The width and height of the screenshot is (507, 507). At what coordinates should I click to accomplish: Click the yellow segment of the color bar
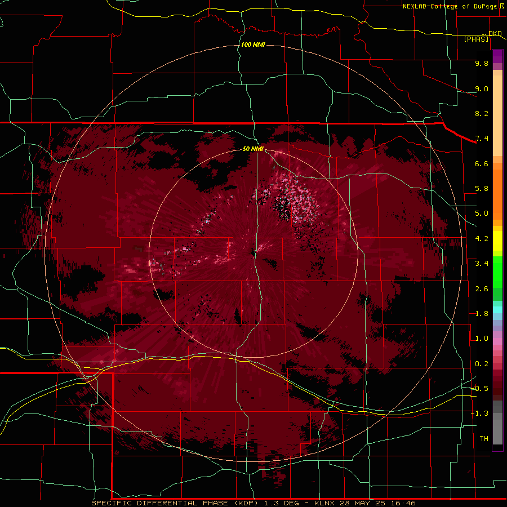[x=497, y=241]
